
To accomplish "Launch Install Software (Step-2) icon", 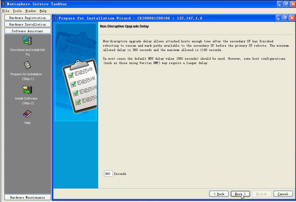I will pos(27,90).
